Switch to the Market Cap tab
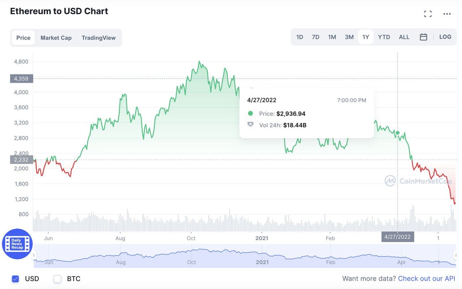Screen dimensions: 462x289 pyautogui.click(x=56, y=38)
